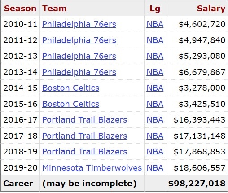Sort table by Salary column header
The width and height of the screenshot is (228, 193).
point(197,9)
